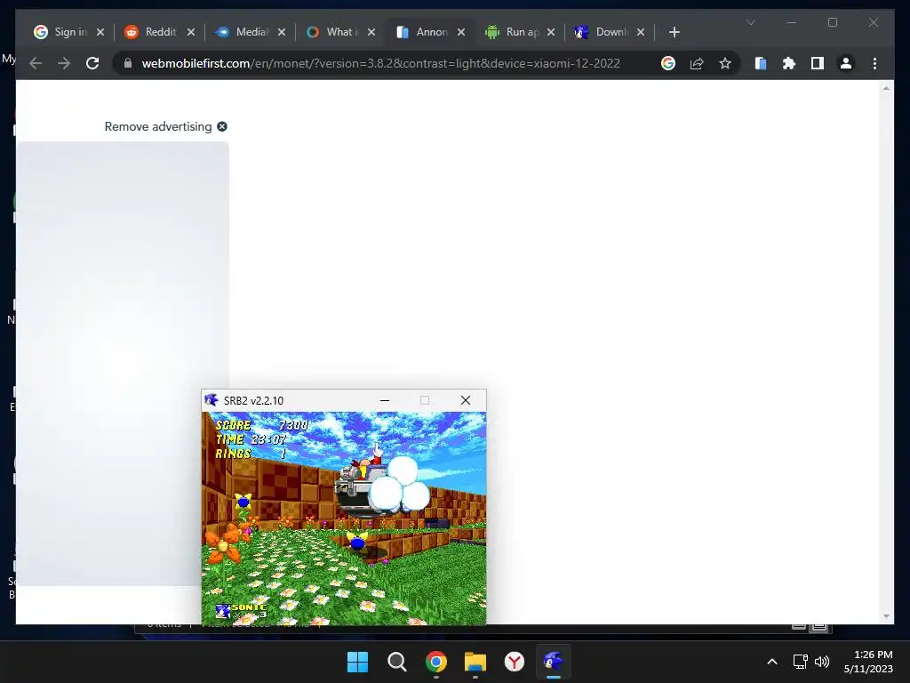Go back to previous page
The height and width of the screenshot is (683, 910).
pyautogui.click(x=36, y=63)
